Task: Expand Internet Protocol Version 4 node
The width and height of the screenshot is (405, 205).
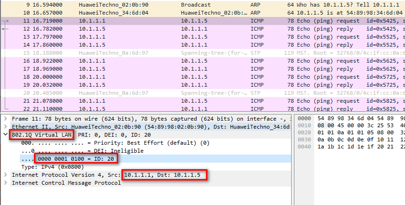Action: pyautogui.click(x=5, y=175)
